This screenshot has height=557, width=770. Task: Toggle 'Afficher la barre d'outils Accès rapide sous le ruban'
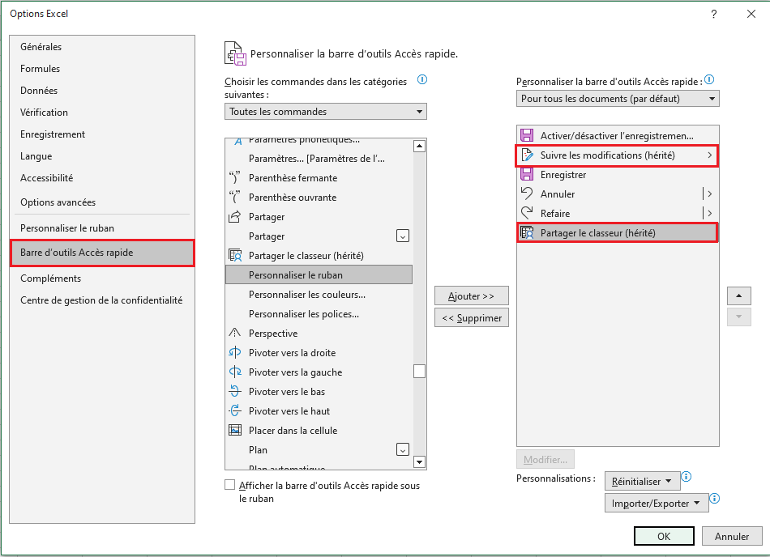(x=230, y=485)
